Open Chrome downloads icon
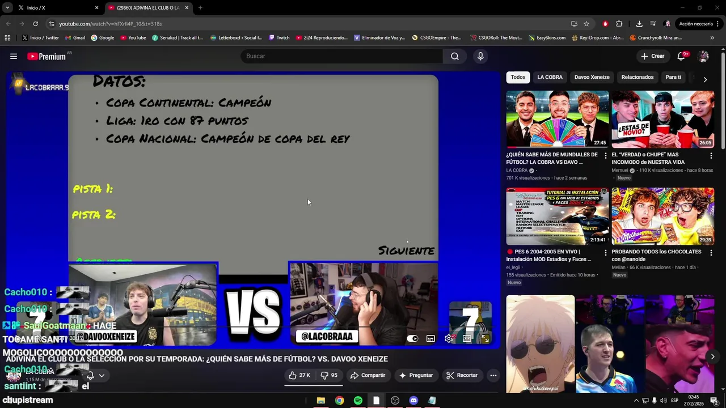Image resolution: width=726 pixels, height=408 pixels. tap(639, 24)
